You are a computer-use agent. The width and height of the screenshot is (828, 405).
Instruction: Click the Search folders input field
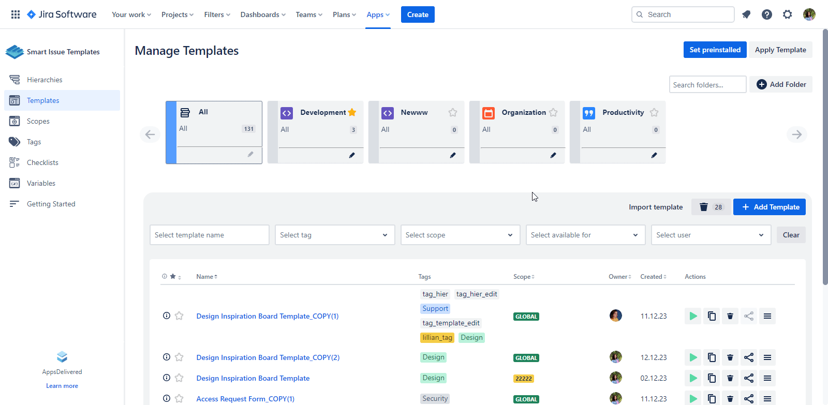pos(707,85)
